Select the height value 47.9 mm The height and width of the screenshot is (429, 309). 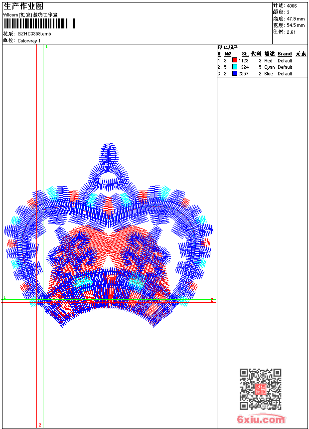pos(296,19)
